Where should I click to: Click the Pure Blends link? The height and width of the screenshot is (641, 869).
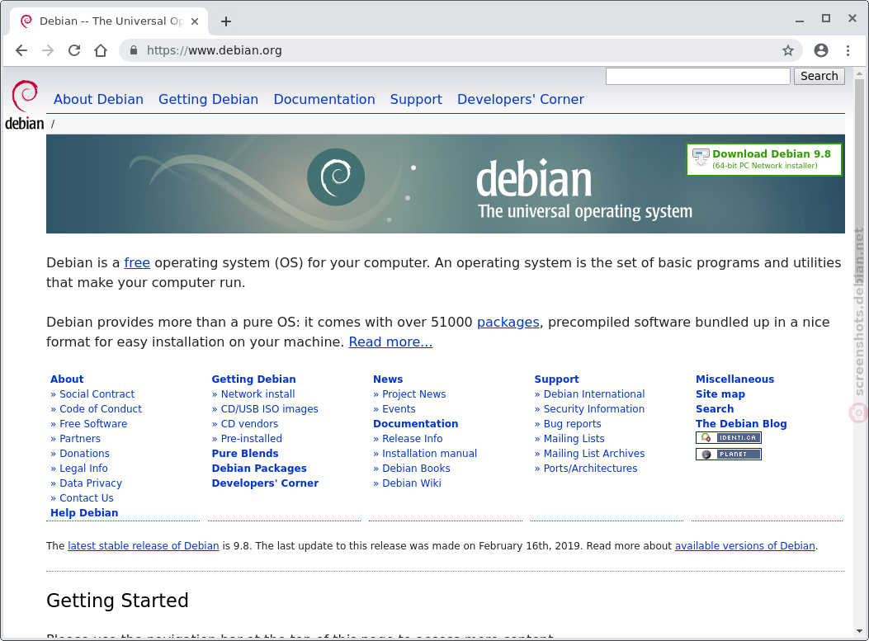245,454
